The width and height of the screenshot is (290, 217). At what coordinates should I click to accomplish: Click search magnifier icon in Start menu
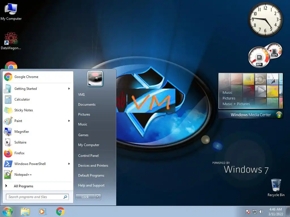(x=65, y=197)
